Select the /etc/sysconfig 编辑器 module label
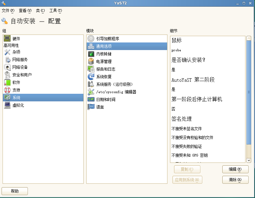Screen dimensions: 255x198 [116, 92]
